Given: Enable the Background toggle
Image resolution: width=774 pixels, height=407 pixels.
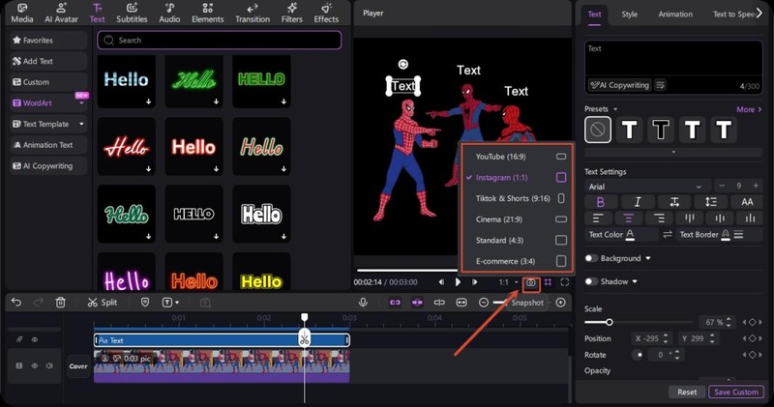Looking at the screenshot, I should pyautogui.click(x=591, y=258).
